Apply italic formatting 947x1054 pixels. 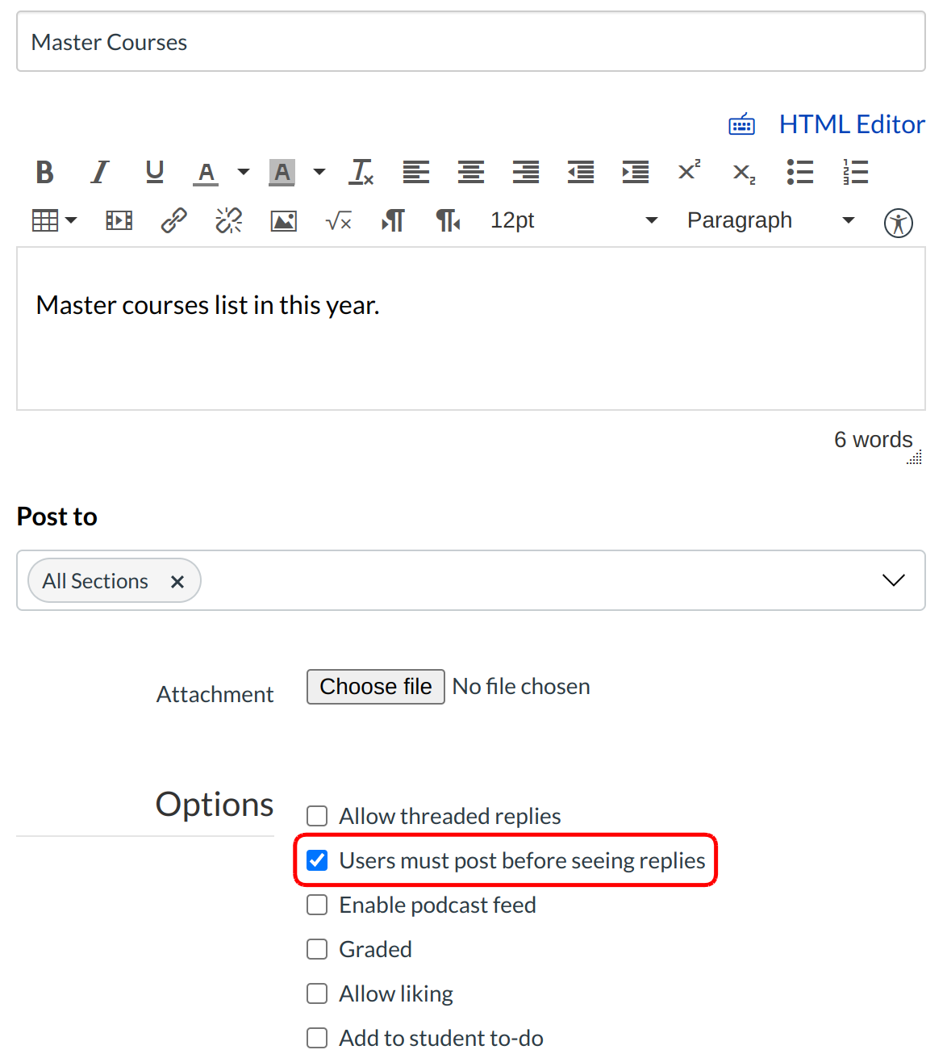[100, 172]
